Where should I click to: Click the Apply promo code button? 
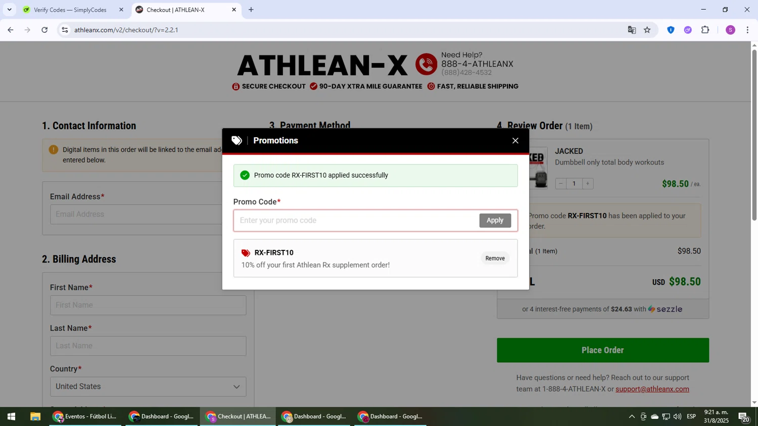click(x=495, y=221)
